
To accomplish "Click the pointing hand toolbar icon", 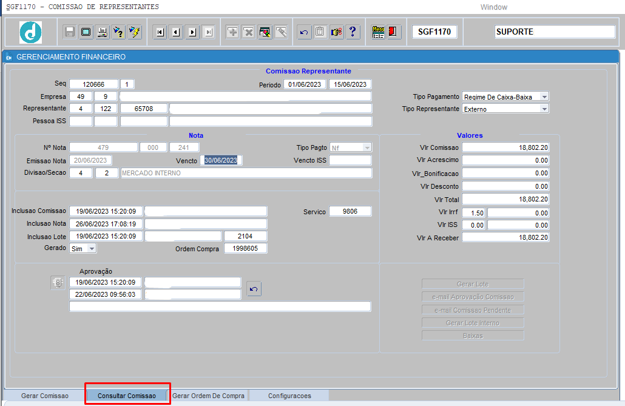I will tap(336, 32).
